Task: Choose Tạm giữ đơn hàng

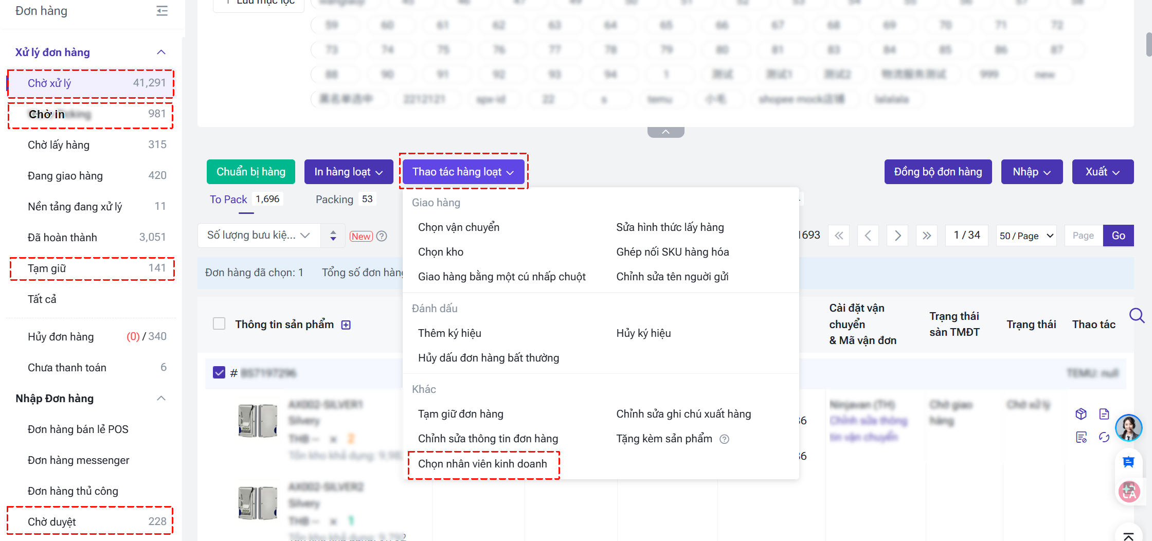Action: pyautogui.click(x=461, y=414)
